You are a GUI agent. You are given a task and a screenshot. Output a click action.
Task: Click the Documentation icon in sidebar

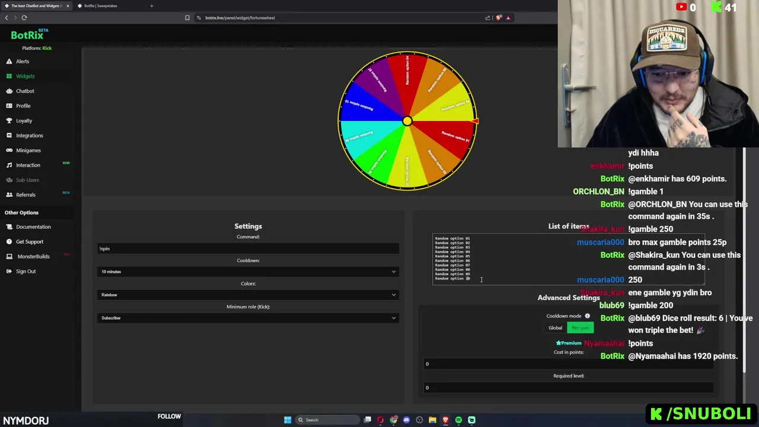coord(9,227)
